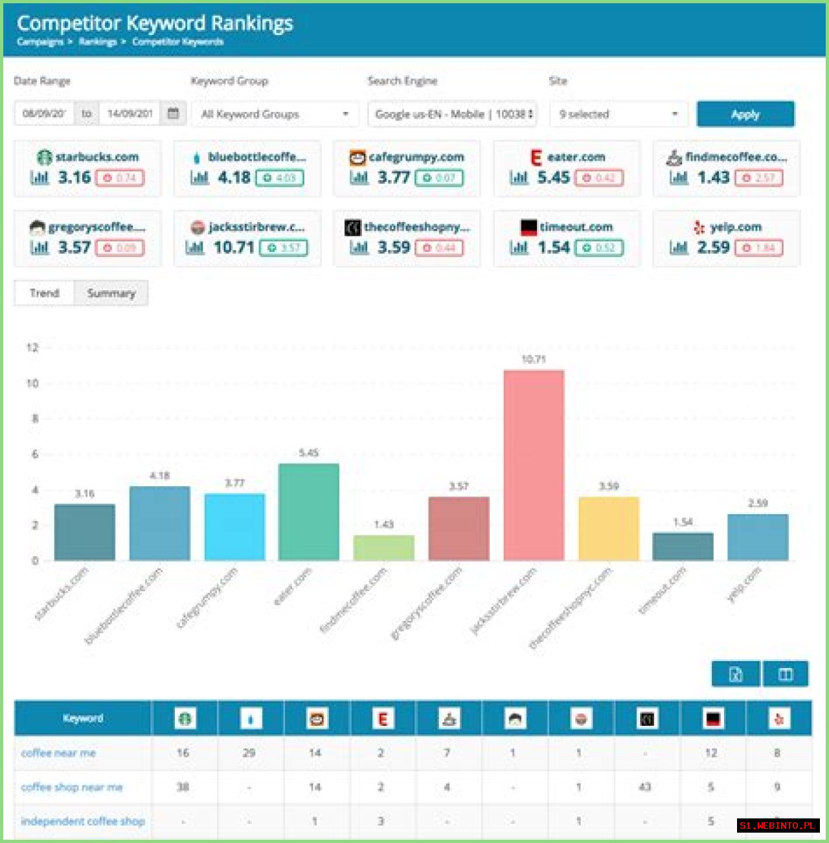Open the coffee near me keyword link
Screen dimensions: 829x843
pos(58,753)
